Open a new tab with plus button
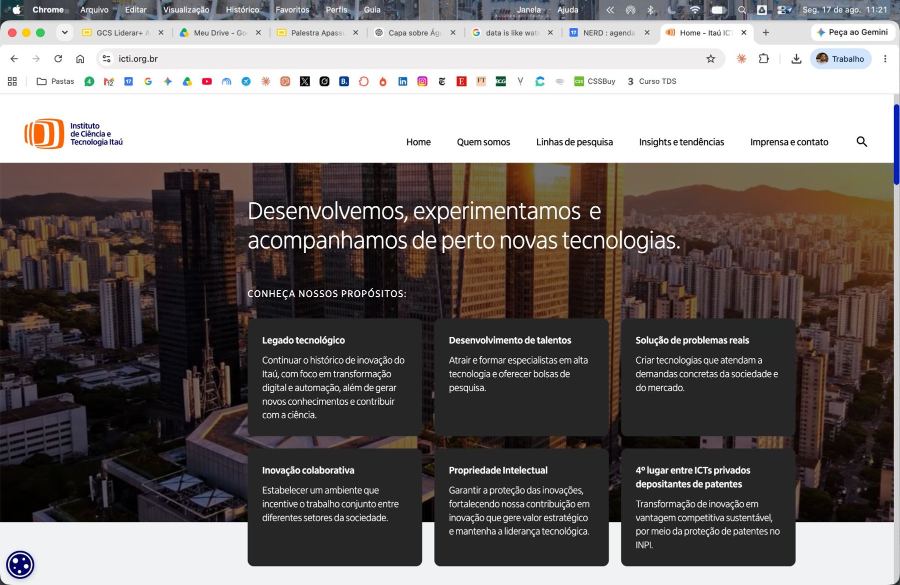 pos(765,32)
